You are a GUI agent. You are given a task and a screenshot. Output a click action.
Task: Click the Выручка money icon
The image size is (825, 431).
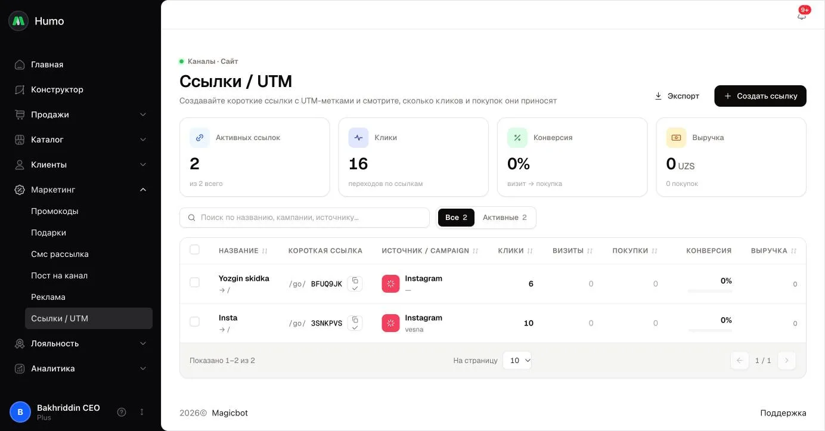(676, 138)
